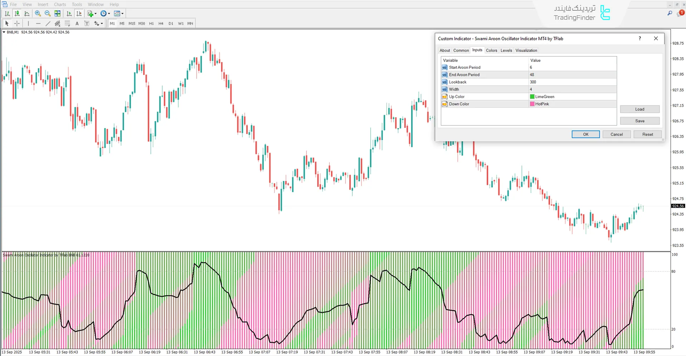Click the Zoom Out magnifier icon
Screen dimensions: 686x356
(x=48, y=14)
